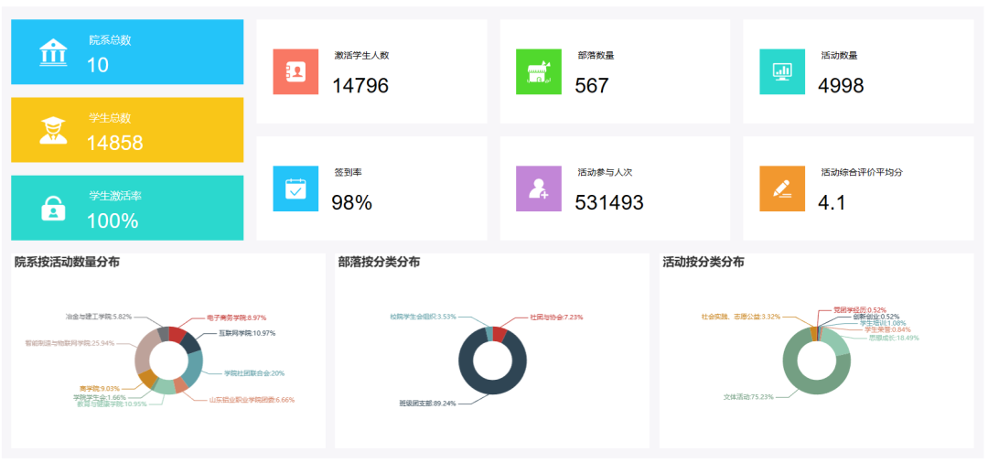Click the green shop icon beside 部落数量

539,71
